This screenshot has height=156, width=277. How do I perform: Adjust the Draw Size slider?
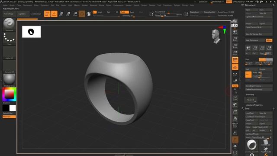tap(168, 16)
